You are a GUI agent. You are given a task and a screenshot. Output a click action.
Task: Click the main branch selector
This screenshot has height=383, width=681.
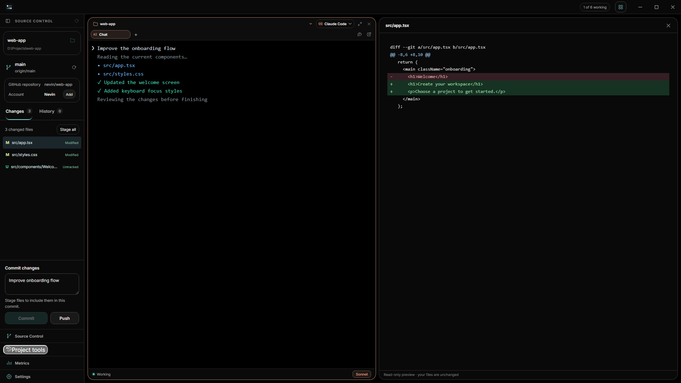(25, 67)
